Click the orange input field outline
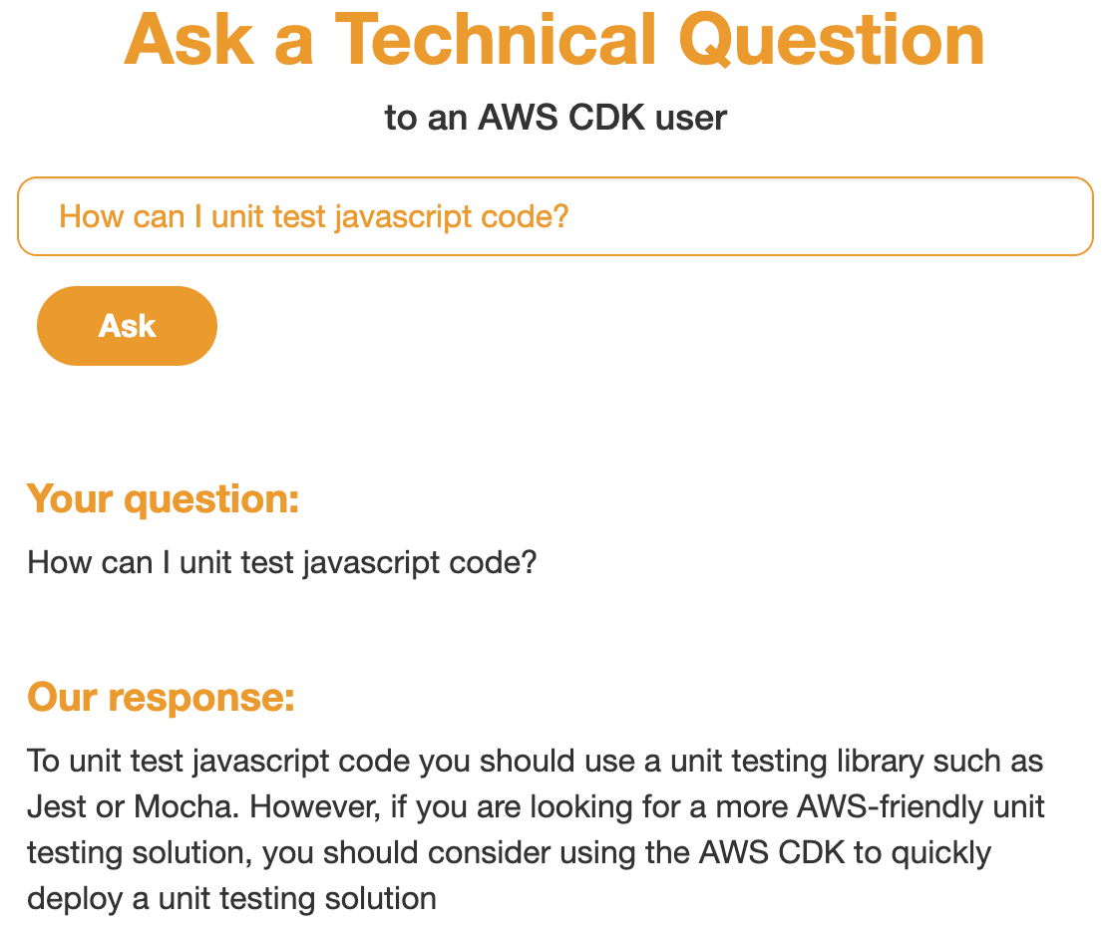The width and height of the screenshot is (1107, 931). pos(554,180)
